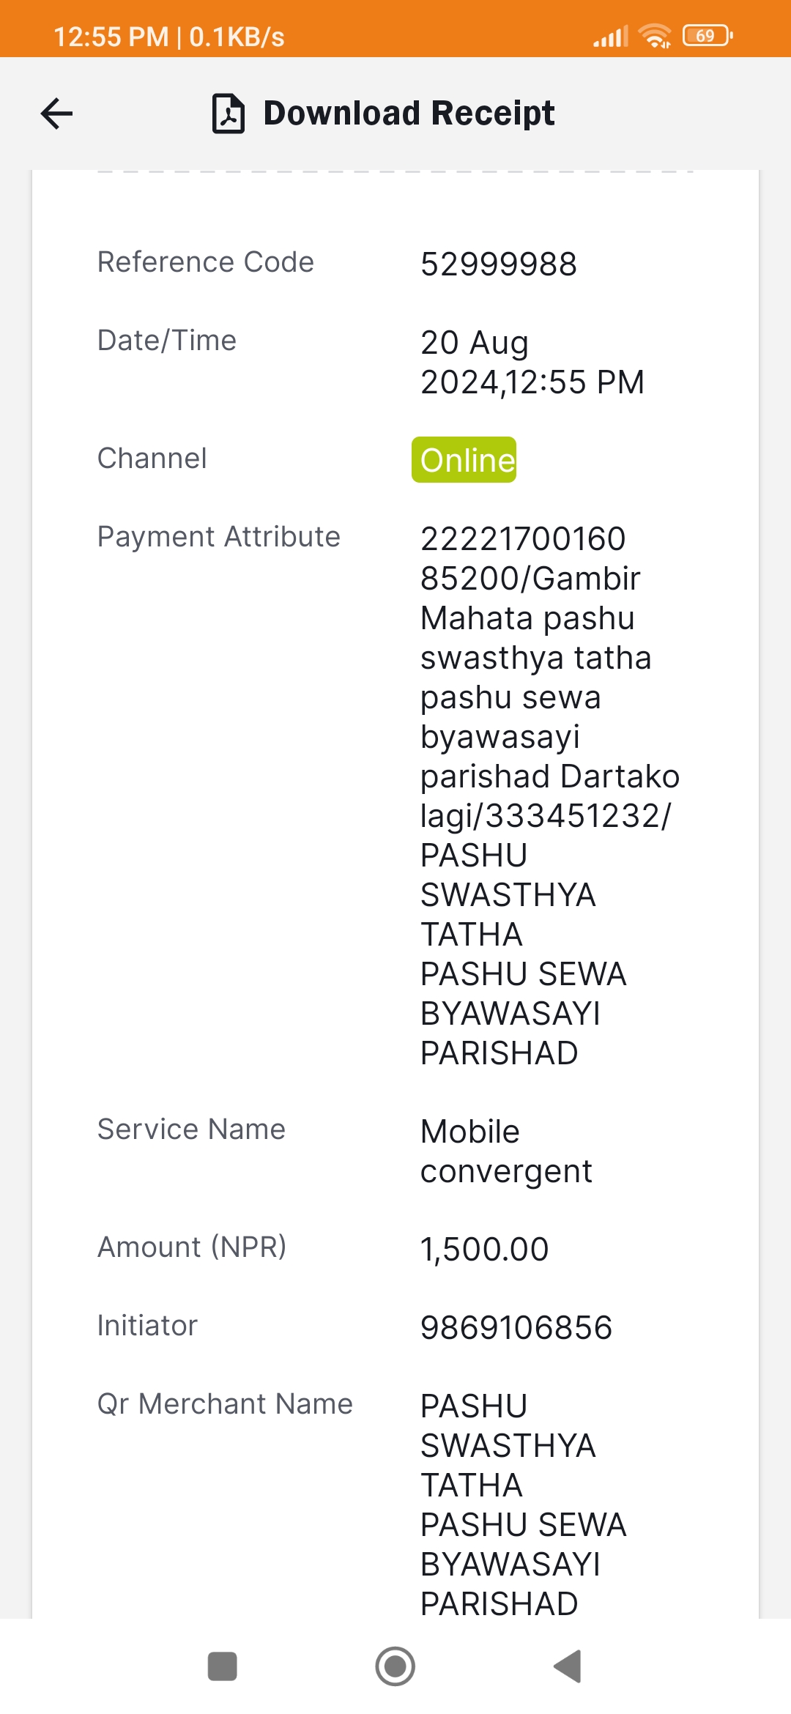Tap the Amount (NPR) label
Screen dimensions: 791x1714
pyautogui.click(x=192, y=1247)
